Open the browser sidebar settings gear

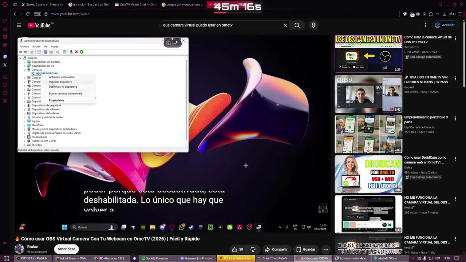[x=5, y=101]
